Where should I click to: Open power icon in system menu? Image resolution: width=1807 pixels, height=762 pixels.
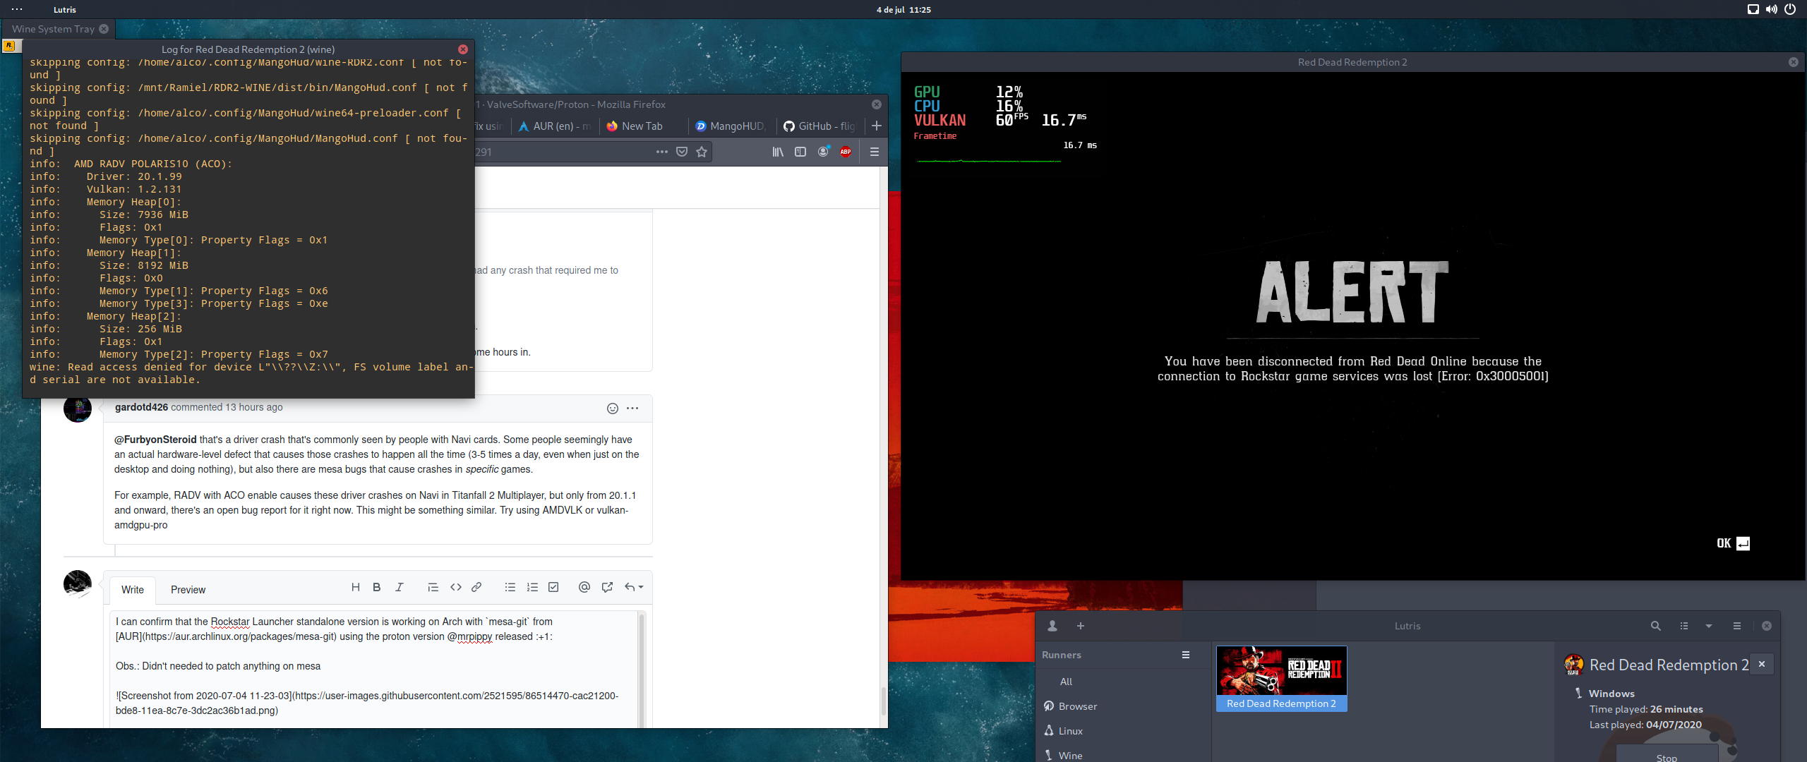1790,9
